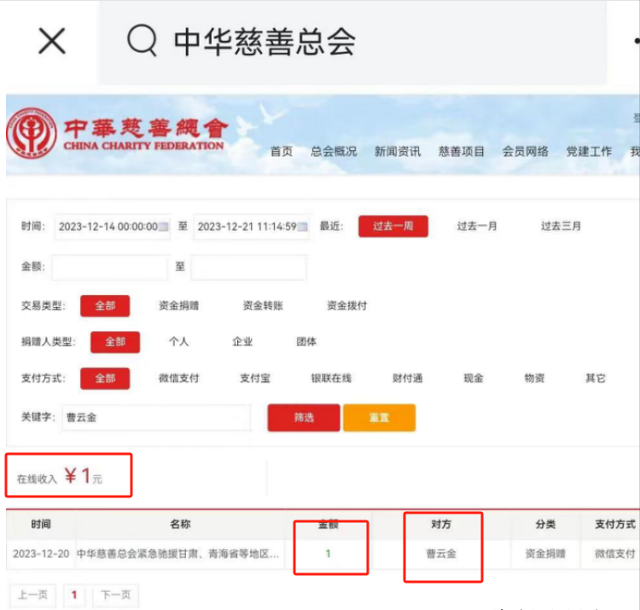The width and height of the screenshot is (640, 610).
Task: Select 其它 payment method
Action: [596, 378]
